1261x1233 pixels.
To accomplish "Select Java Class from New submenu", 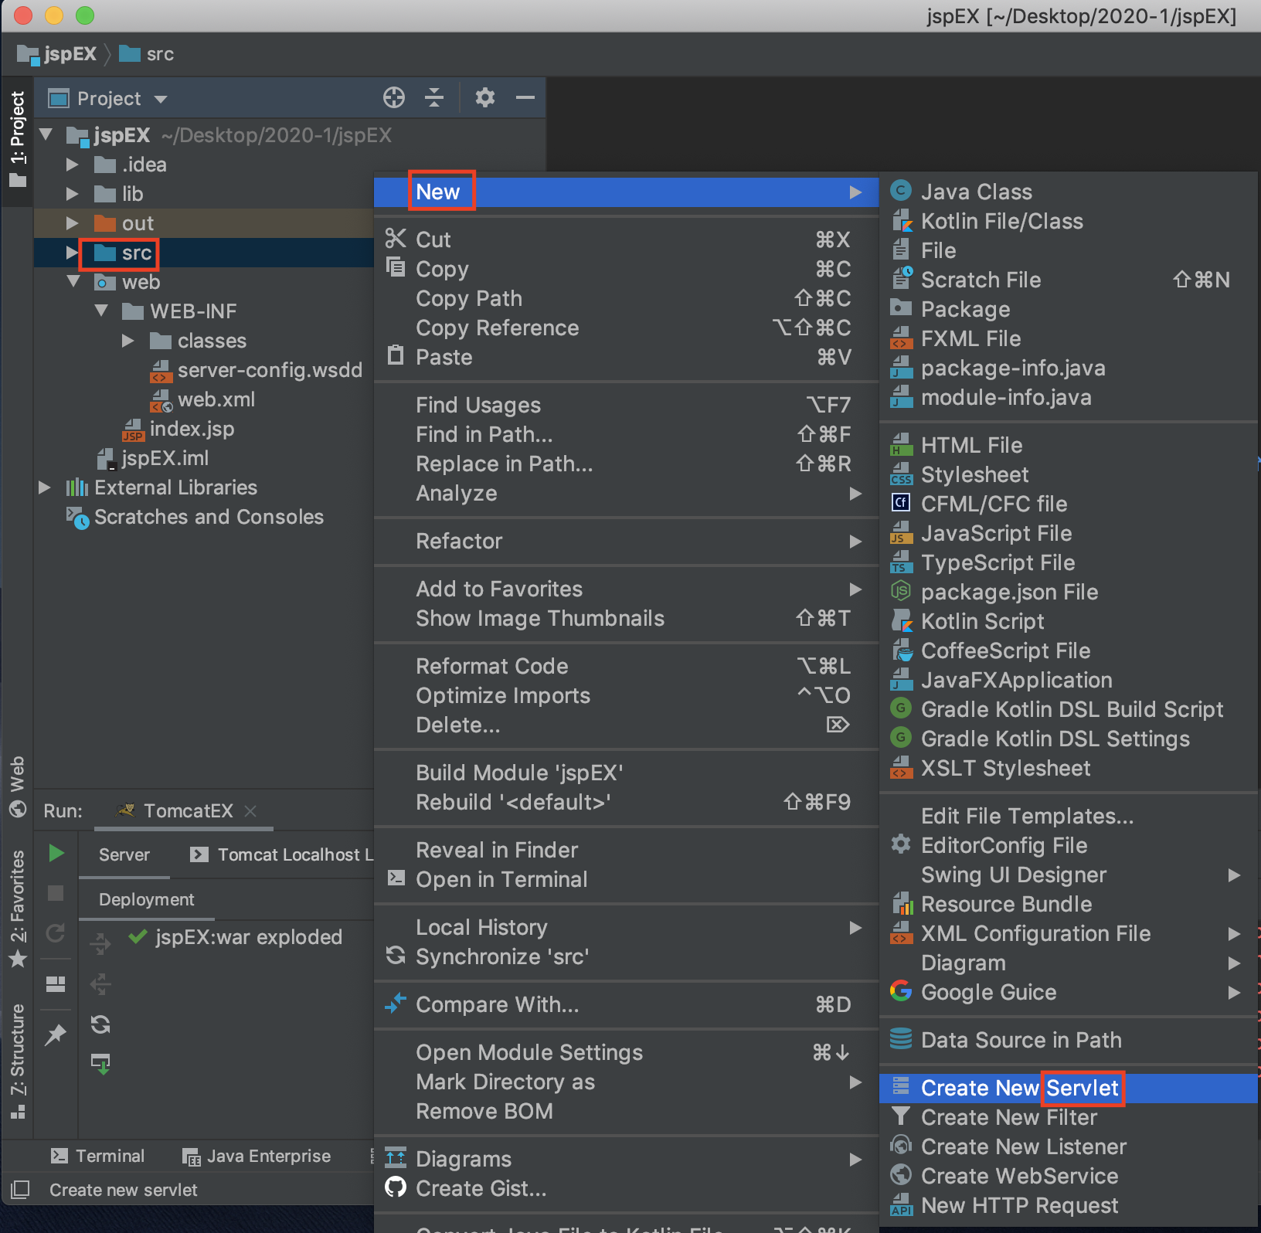I will tap(1069, 192).
